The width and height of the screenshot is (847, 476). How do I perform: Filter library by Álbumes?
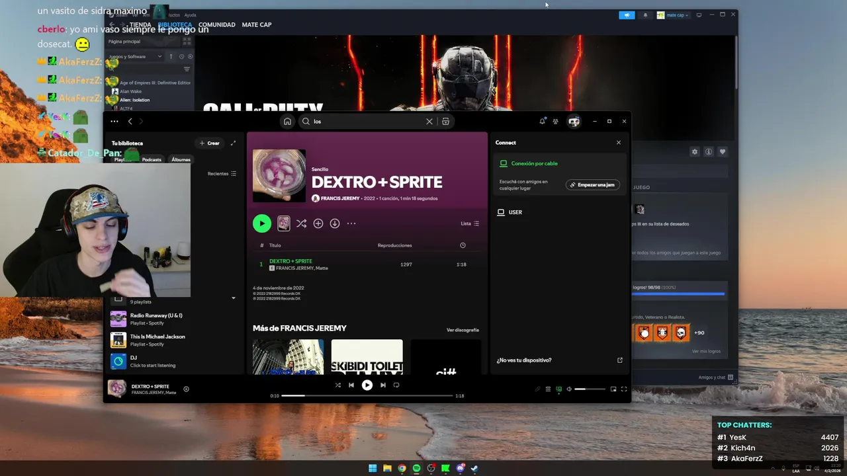coord(181,159)
